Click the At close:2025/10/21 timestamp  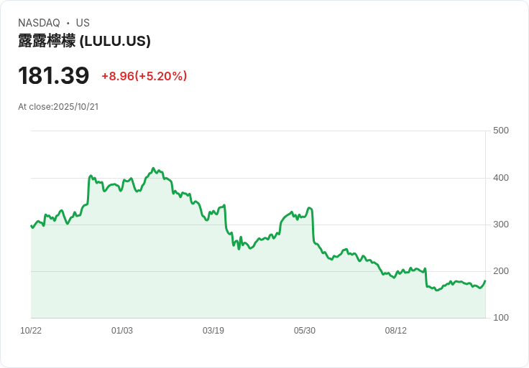click(x=58, y=107)
